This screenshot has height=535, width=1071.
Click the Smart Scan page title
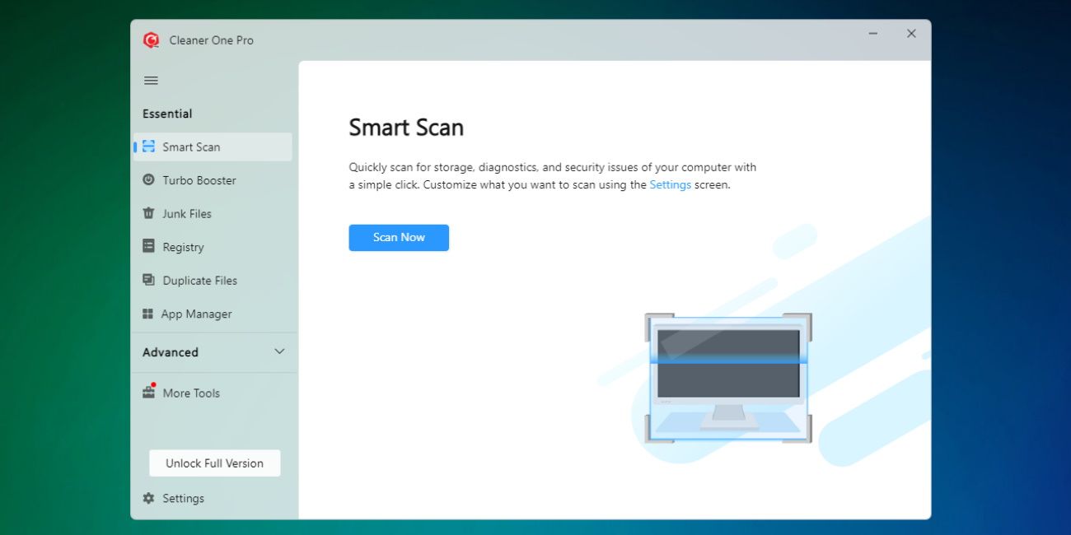coord(406,128)
